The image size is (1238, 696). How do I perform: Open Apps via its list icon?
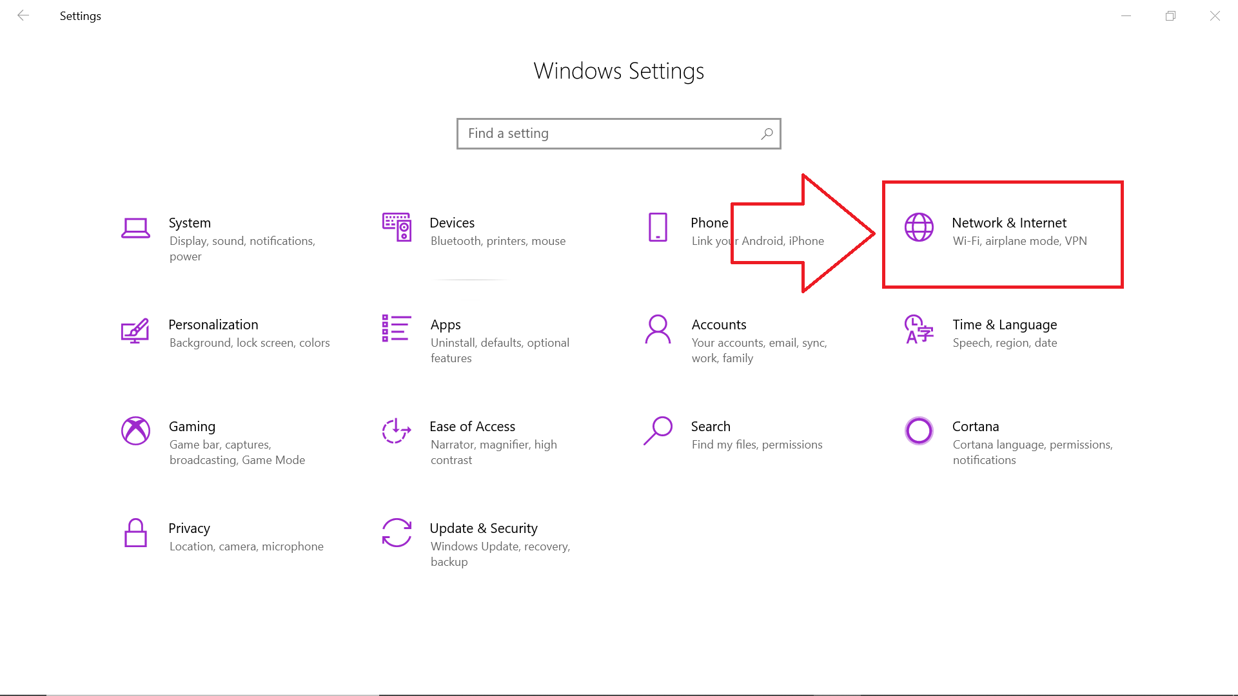pos(397,329)
